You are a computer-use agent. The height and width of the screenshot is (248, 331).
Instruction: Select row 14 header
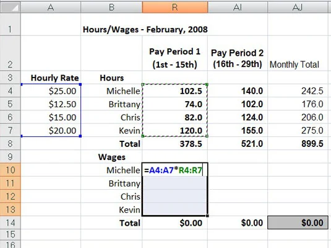(11, 223)
